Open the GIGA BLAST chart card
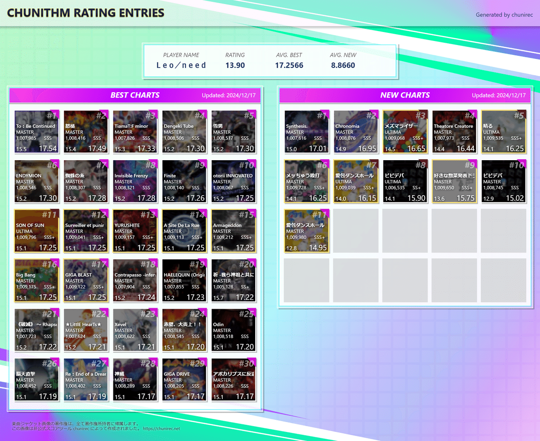Image resolution: width=540 pixels, height=441 pixels. pyautogui.click(x=86, y=280)
